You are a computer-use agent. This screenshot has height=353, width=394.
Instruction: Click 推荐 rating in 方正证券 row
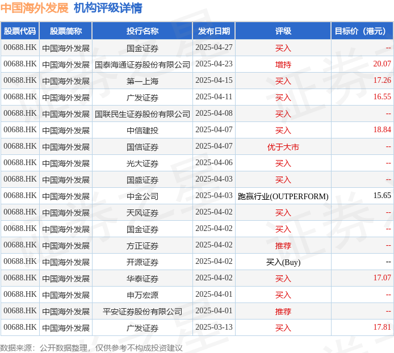point(283,246)
